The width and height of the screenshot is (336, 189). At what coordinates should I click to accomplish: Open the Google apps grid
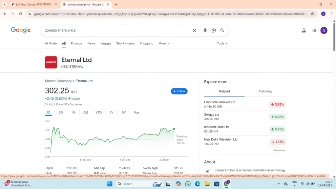(x=314, y=31)
